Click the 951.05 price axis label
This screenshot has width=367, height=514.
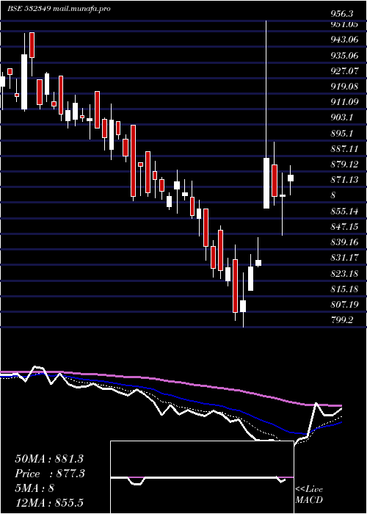pyautogui.click(x=344, y=24)
